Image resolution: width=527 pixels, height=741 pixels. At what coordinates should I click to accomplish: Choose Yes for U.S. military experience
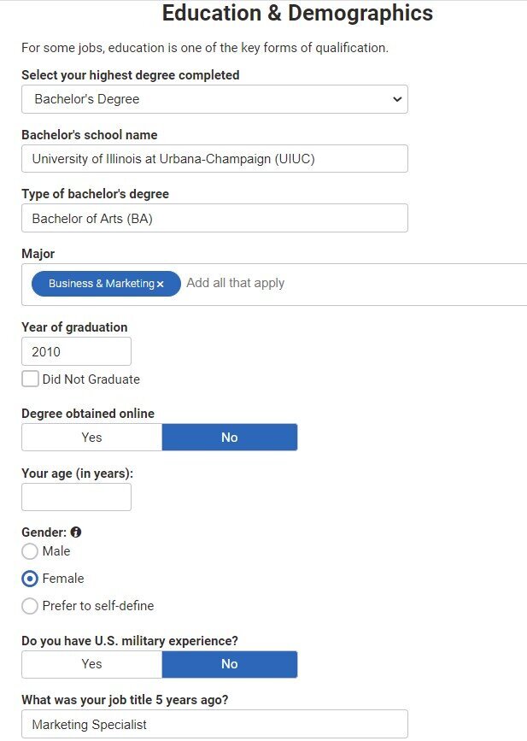(91, 664)
